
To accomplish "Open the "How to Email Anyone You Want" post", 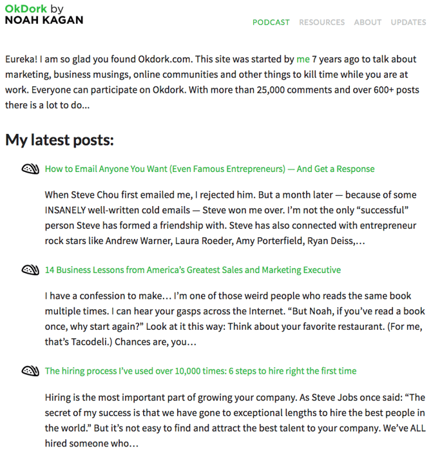I will [x=209, y=169].
